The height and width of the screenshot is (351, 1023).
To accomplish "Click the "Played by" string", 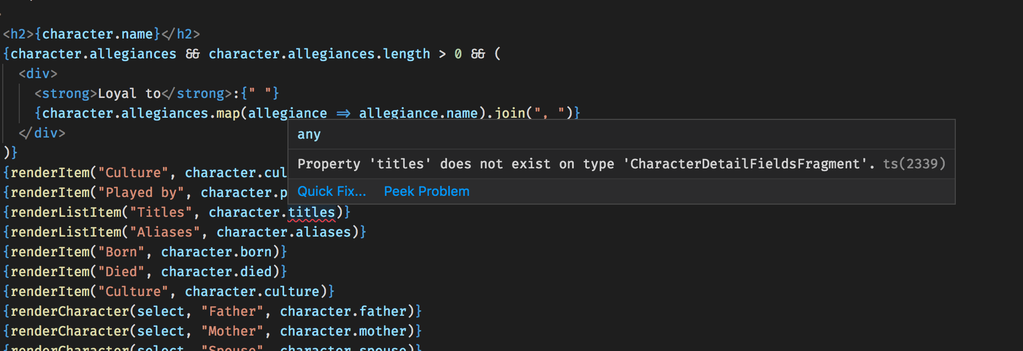I will click(x=141, y=193).
